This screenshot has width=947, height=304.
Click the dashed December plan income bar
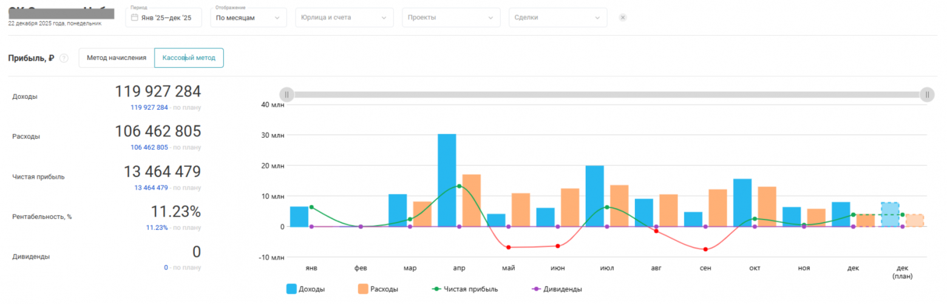pyautogui.click(x=890, y=215)
